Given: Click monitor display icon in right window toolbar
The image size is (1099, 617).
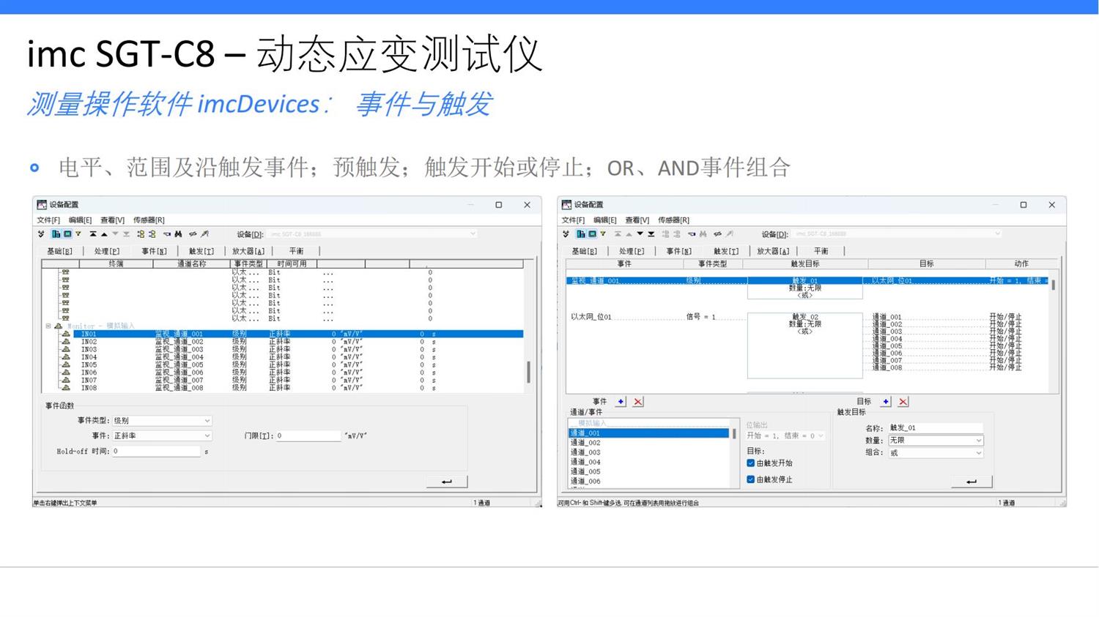Looking at the screenshot, I should pos(592,234).
